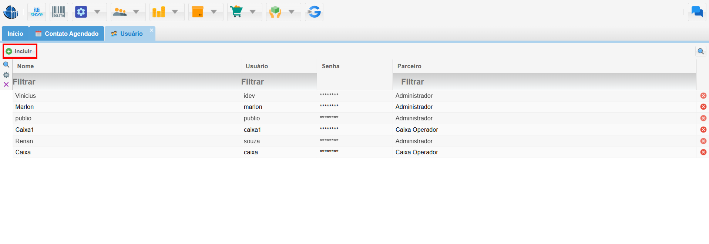Click the Incluir button
Screen dimensions: 709x244
coord(20,51)
